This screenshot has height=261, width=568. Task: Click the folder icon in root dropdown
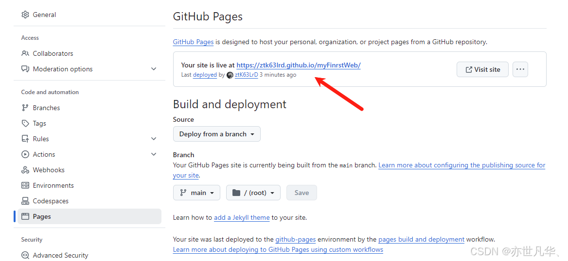(236, 193)
